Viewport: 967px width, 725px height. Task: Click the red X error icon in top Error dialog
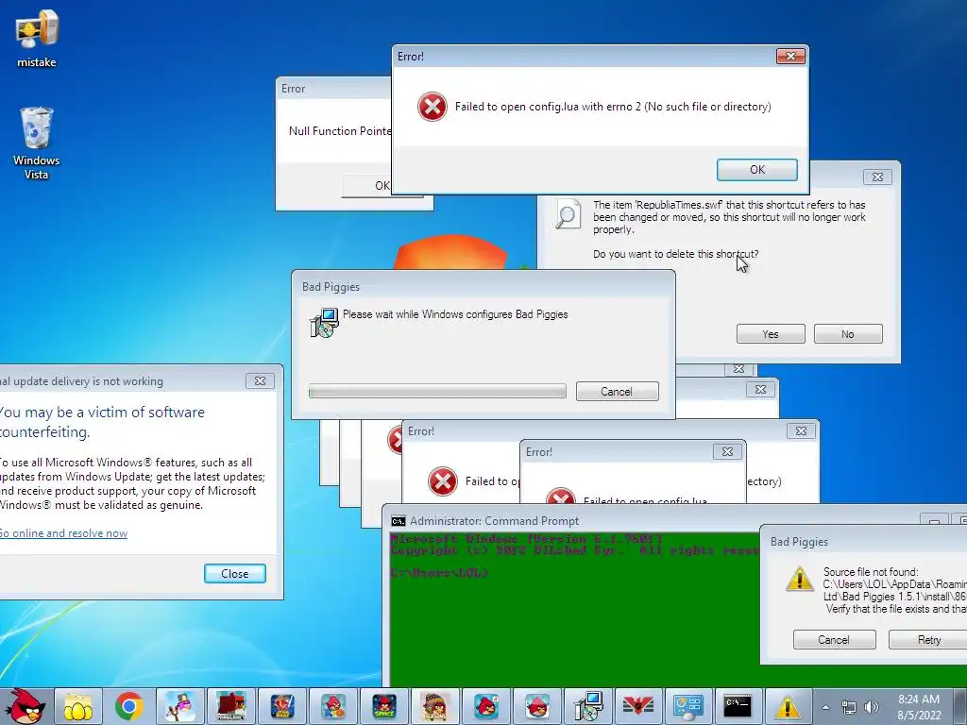432,107
